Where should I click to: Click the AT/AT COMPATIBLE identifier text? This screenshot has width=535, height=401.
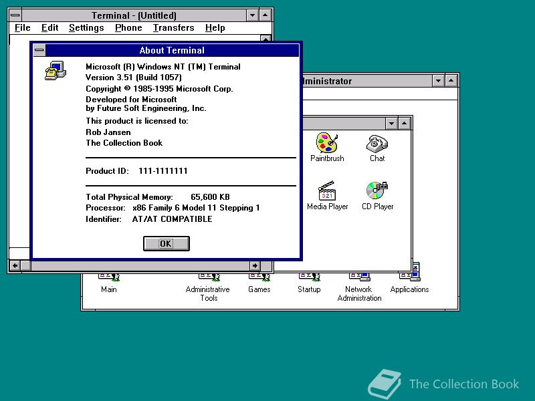coord(172,219)
